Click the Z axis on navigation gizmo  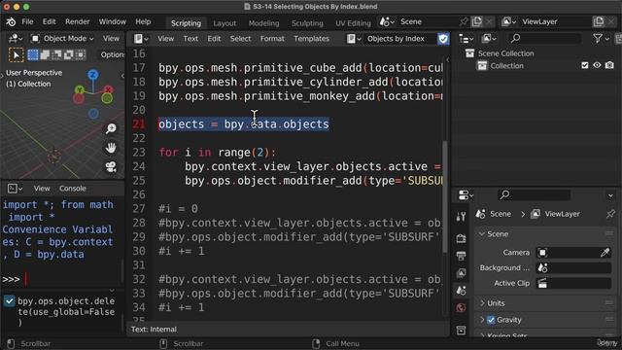tap(93, 75)
